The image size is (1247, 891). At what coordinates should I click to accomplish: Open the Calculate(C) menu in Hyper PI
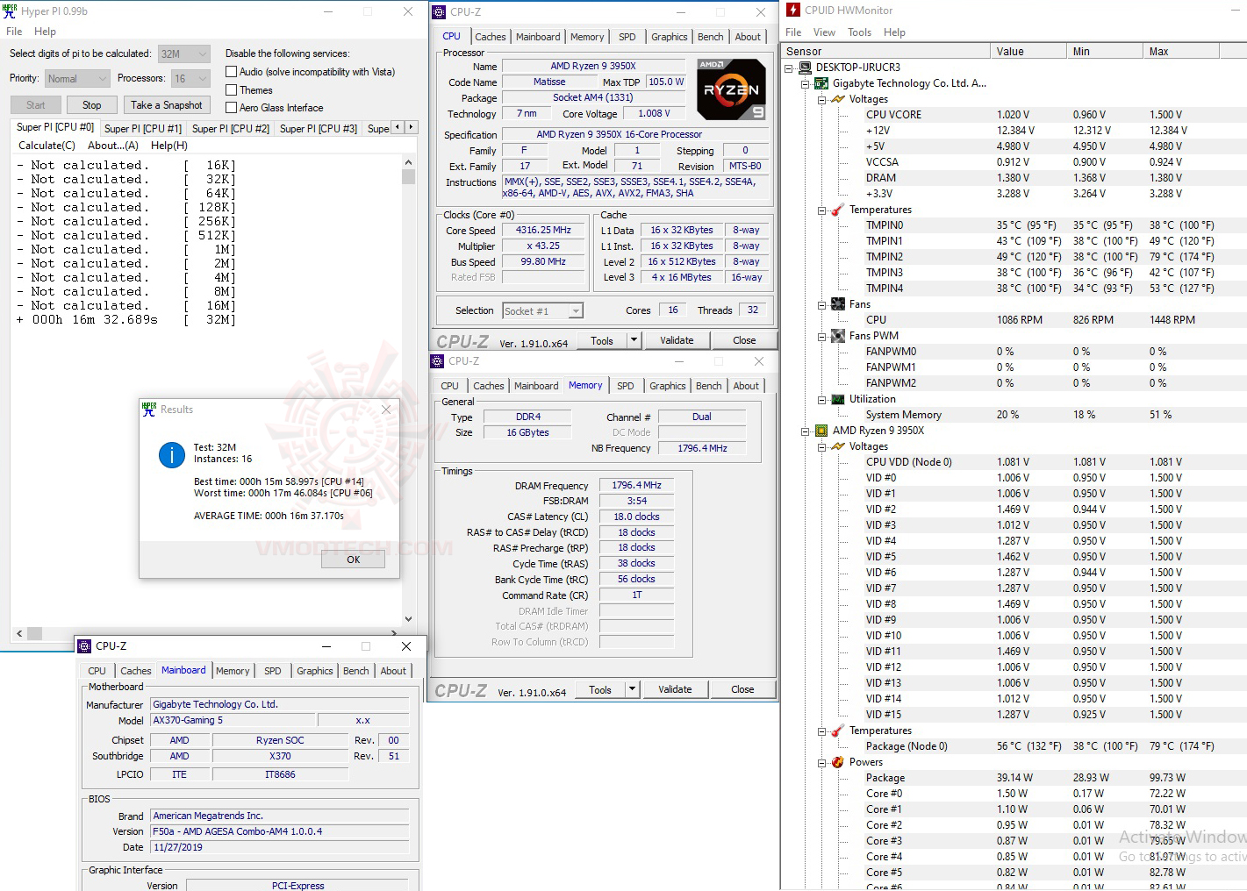coord(47,146)
